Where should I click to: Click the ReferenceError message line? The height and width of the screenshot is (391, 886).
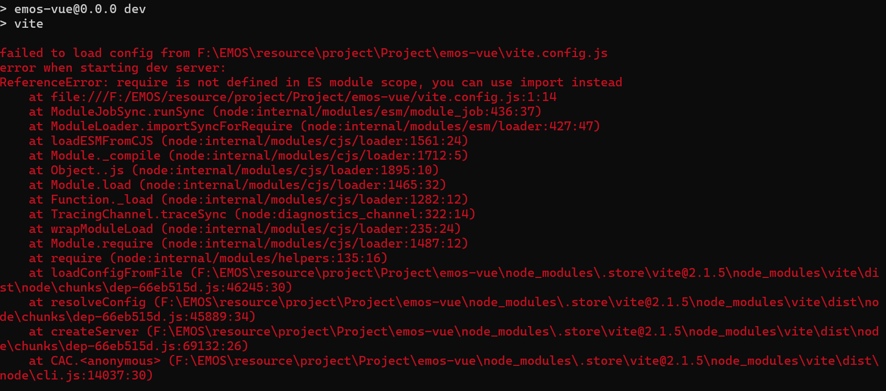(311, 82)
